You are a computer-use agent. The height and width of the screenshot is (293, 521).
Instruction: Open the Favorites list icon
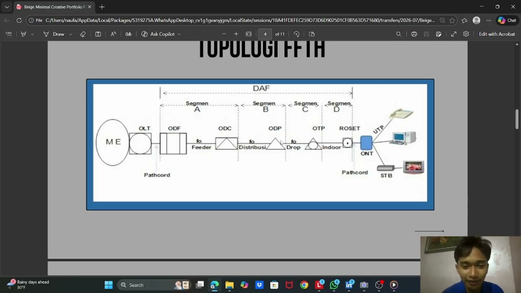click(464, 20)
